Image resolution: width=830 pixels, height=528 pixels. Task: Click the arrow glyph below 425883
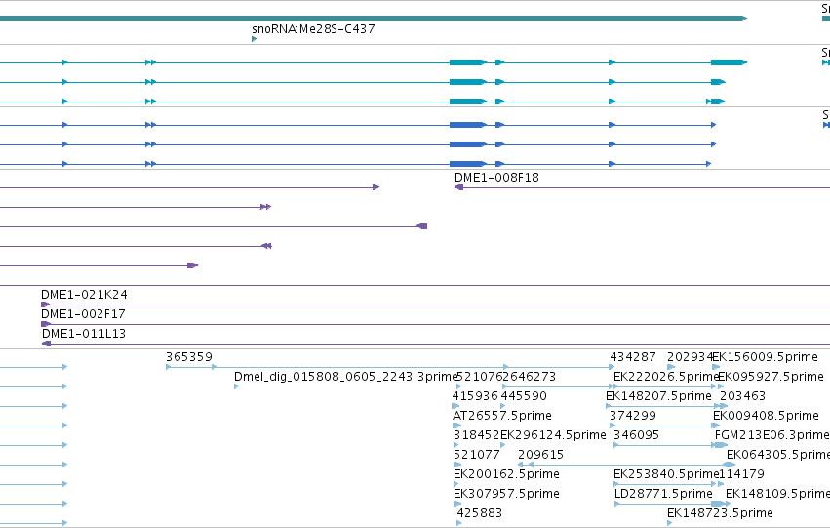point(459,523)
